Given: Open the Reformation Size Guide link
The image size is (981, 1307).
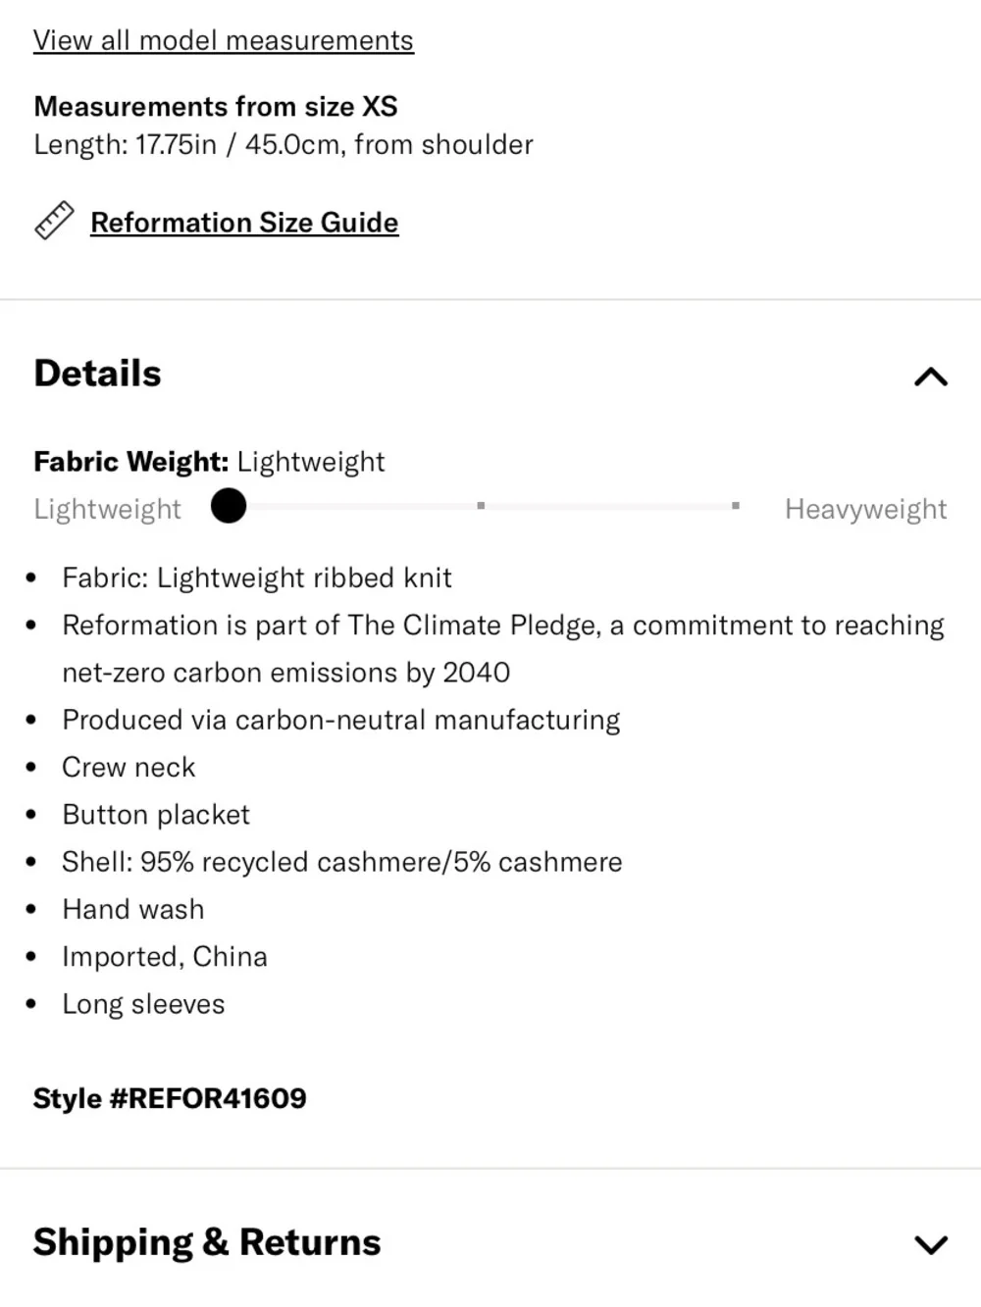Looking at the screenshot, I should pos(244,223).
